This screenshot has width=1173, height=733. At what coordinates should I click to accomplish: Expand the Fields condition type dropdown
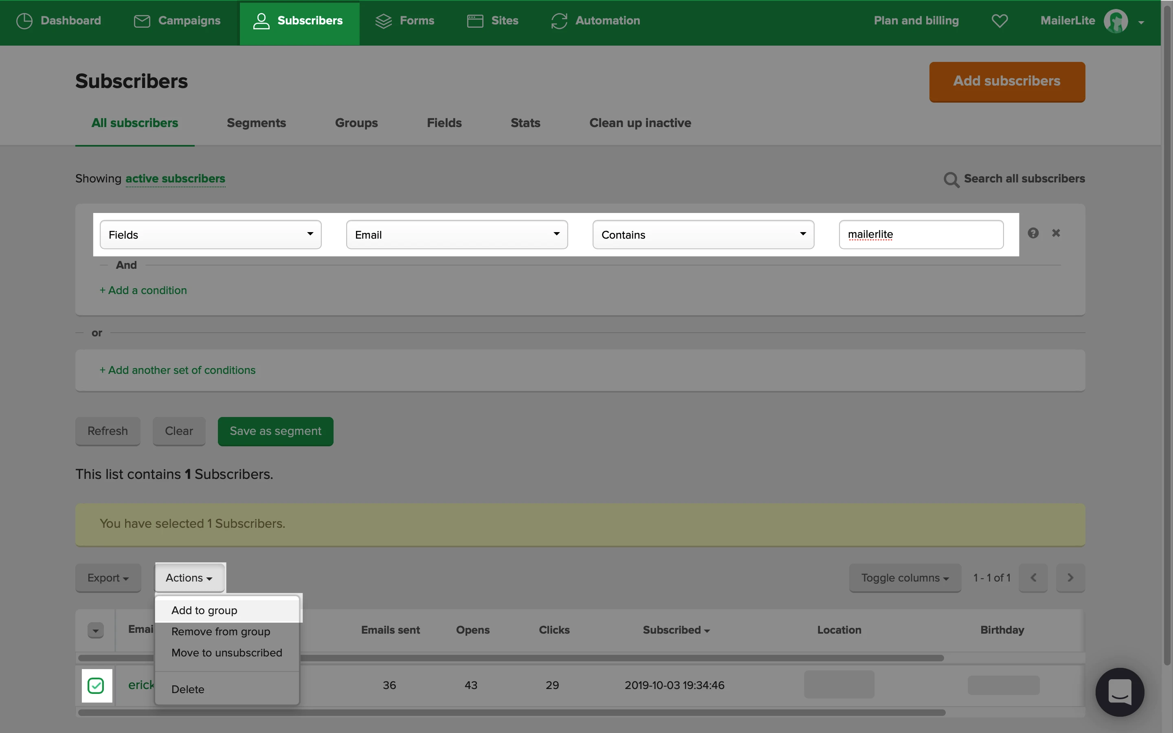[x=210, y=235]
